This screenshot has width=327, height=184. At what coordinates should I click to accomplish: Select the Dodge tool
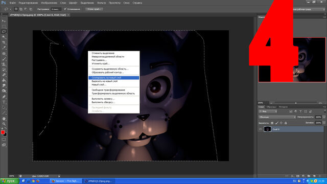pos(4,91)
